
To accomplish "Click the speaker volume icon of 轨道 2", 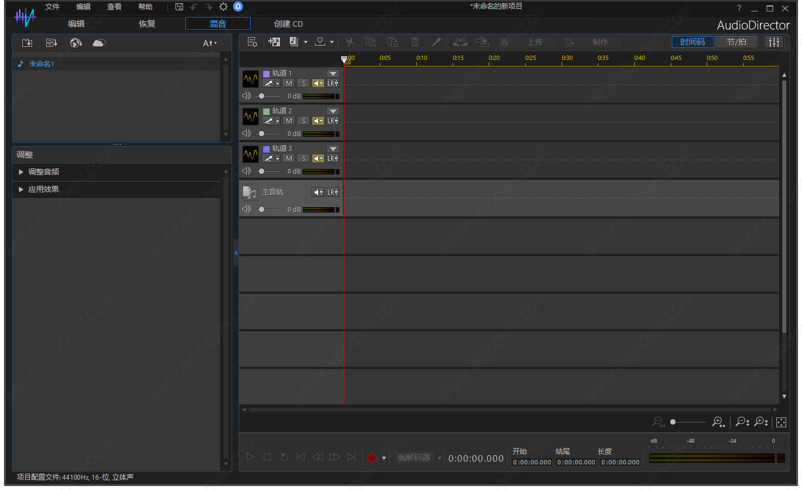I will point(247,134).
